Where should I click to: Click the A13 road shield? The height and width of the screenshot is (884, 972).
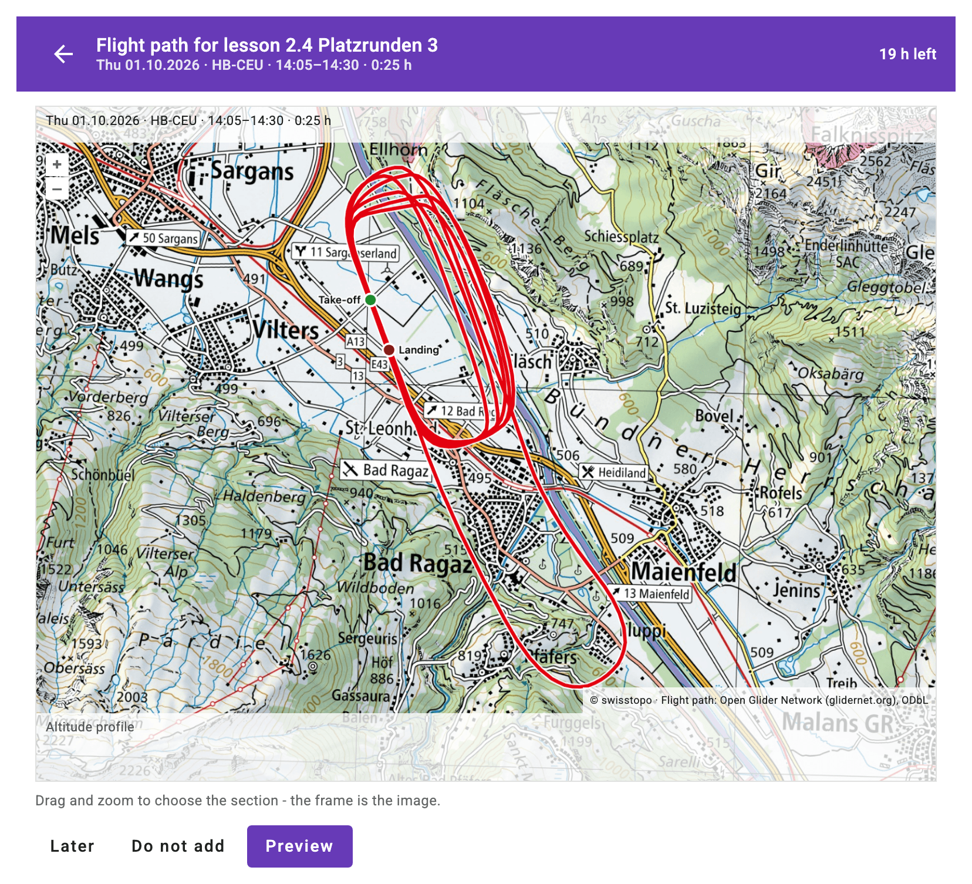point(355,341)
